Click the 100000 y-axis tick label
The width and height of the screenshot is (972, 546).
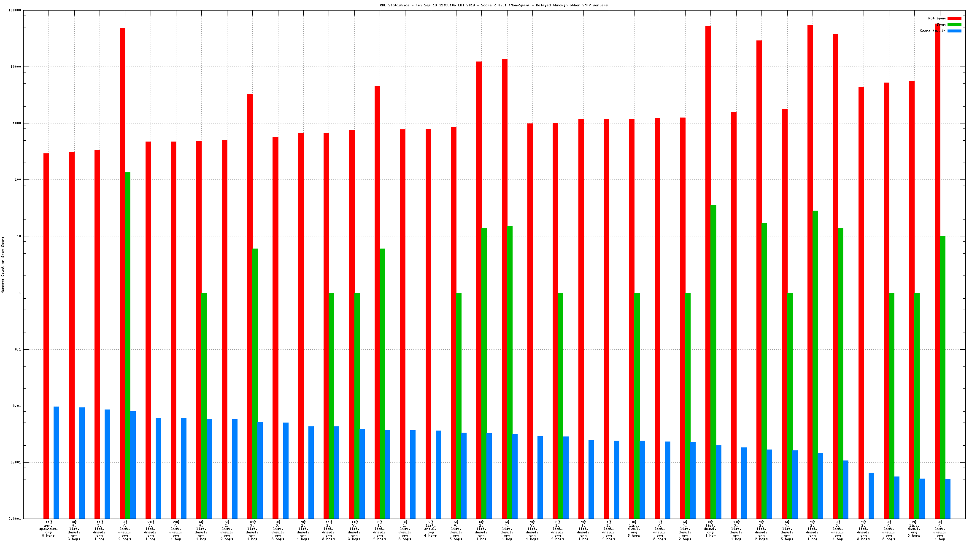[x=15, y=11]
